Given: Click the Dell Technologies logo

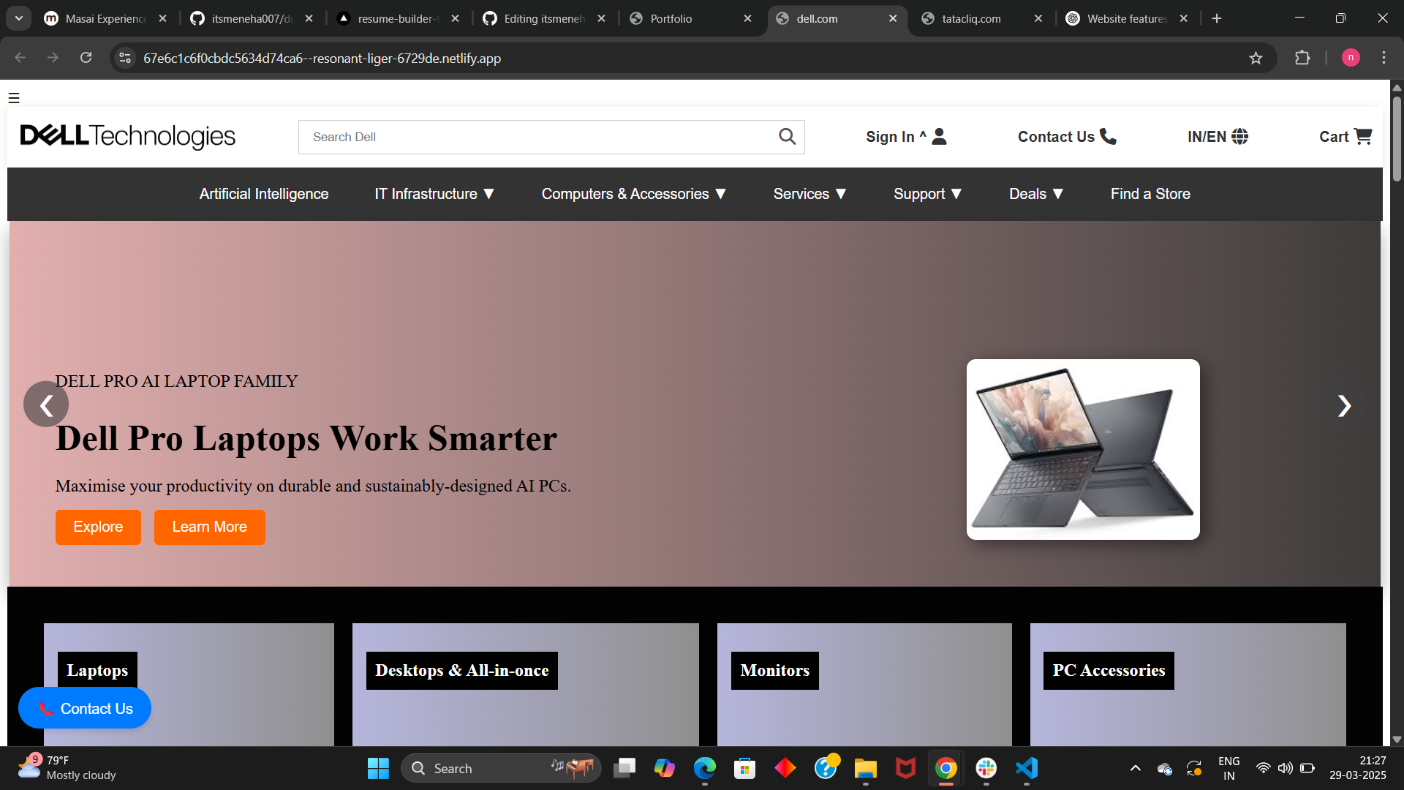Looking at the screenshot, I should click(128, 136).
